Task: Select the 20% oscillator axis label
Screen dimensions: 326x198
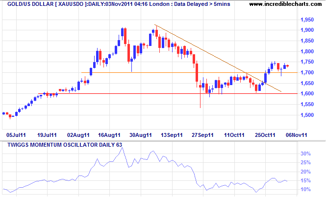Action: point(305,172)
